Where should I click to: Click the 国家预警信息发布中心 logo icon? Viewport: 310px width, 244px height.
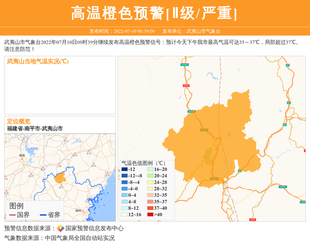click(x=60, y=228)
